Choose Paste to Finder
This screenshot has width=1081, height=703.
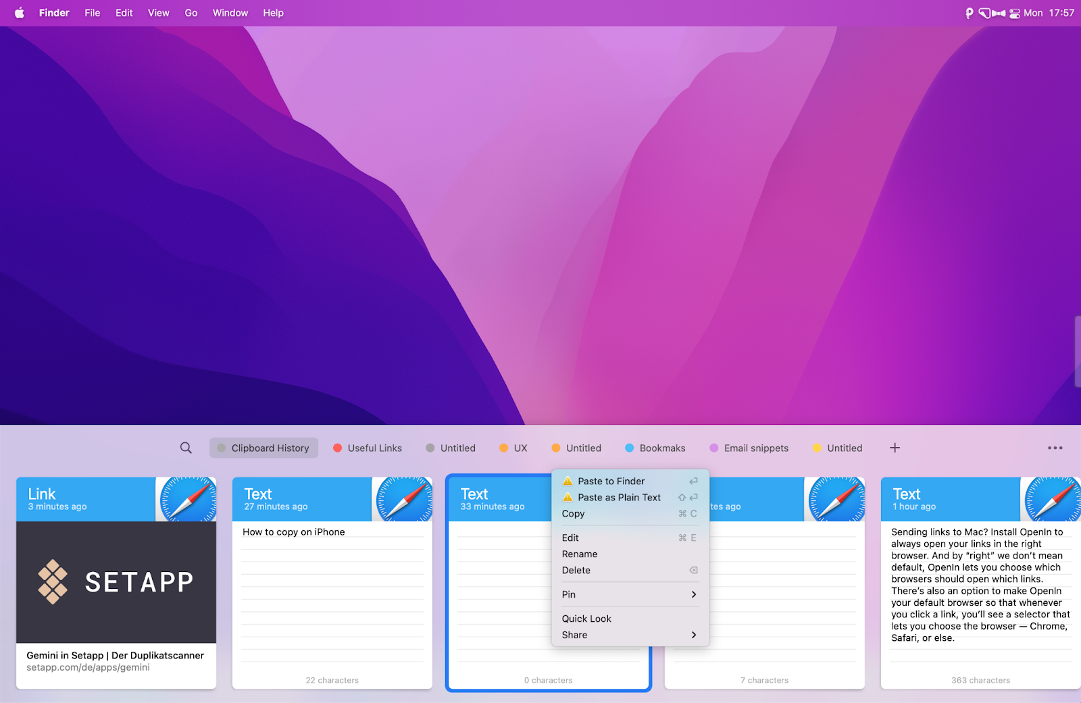coord(610,481)
